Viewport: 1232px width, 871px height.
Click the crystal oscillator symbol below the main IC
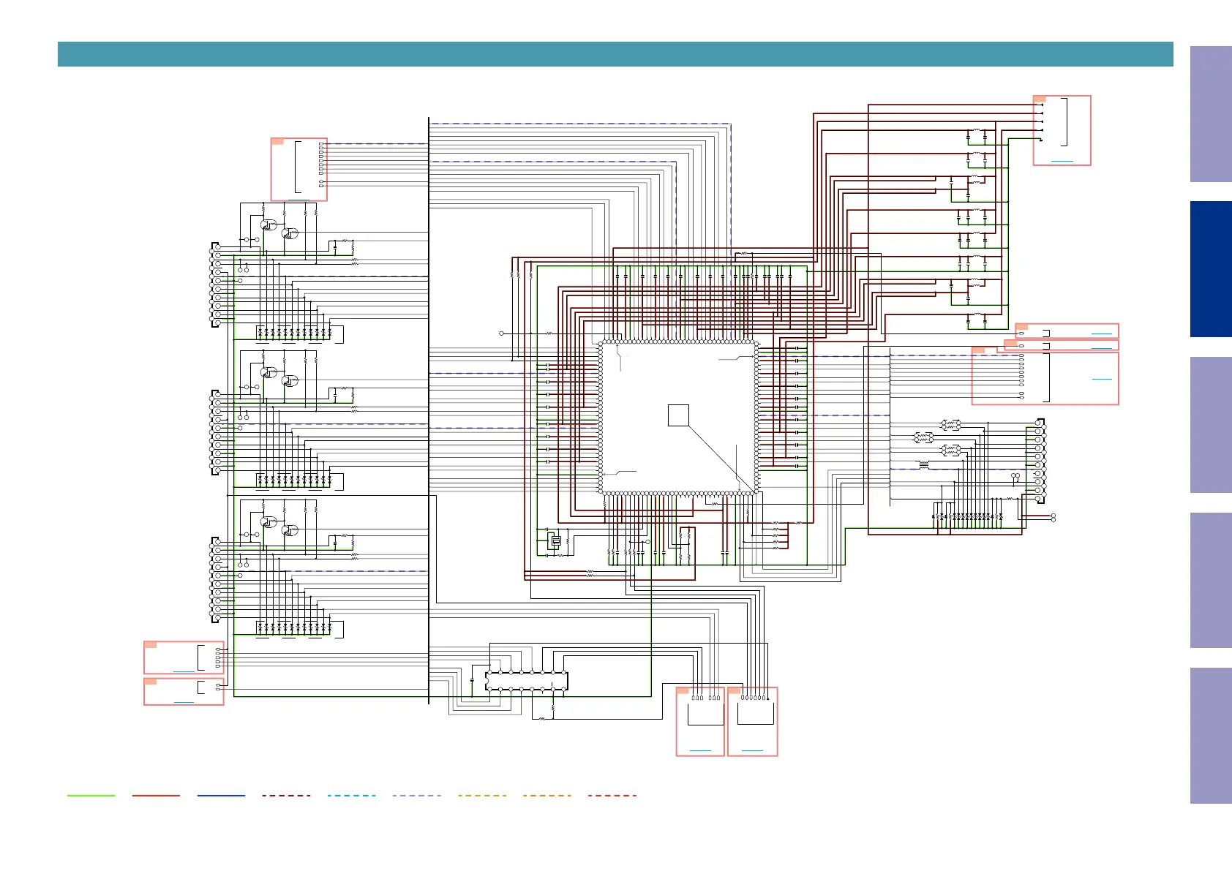point(556,541)
